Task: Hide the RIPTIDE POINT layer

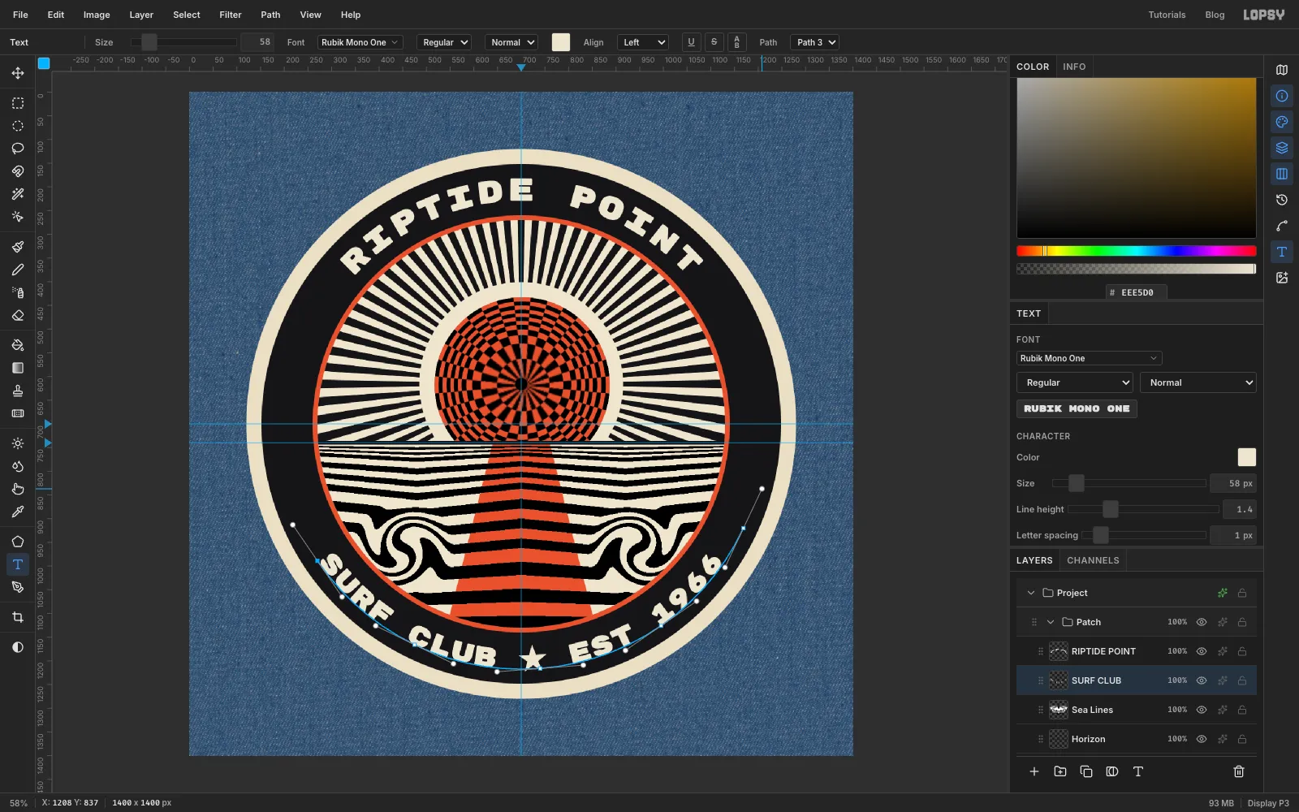Action: 1202,651
